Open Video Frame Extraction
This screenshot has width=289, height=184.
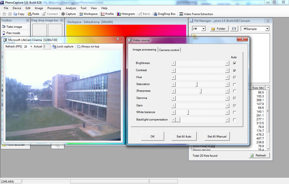pos(196,14)
